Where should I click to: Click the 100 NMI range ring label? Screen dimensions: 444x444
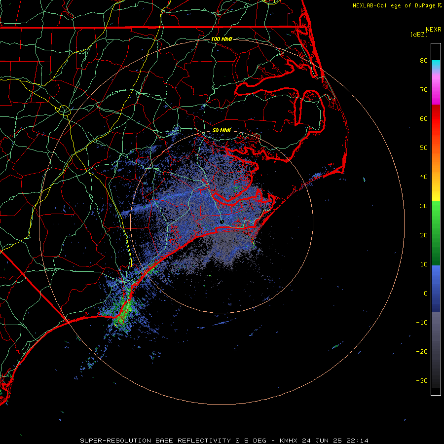[x=222, y=39]
